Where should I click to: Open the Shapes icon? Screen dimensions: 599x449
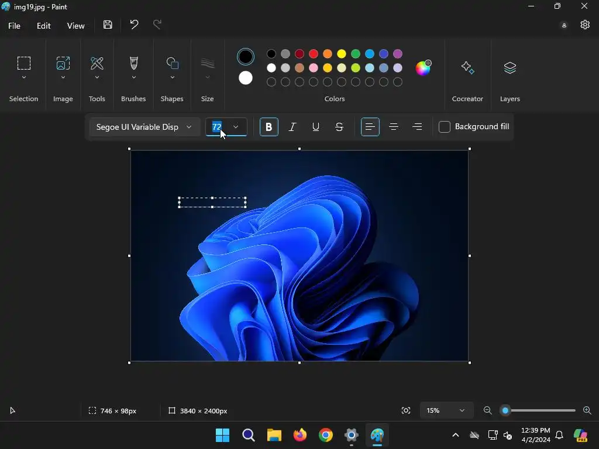(x=173, y=63)
